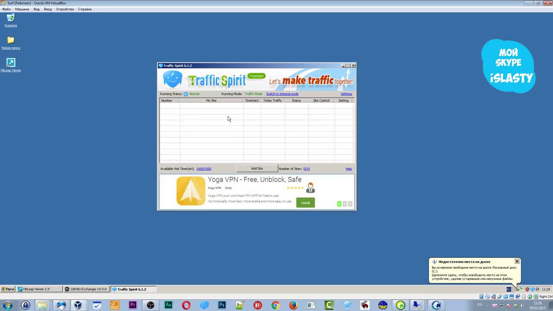553x311 pixels.
Task: Open Camtasia from host taskbar
Action: pyautogui.click(x=329, y=305)
